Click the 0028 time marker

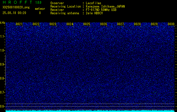pos(137,24)
